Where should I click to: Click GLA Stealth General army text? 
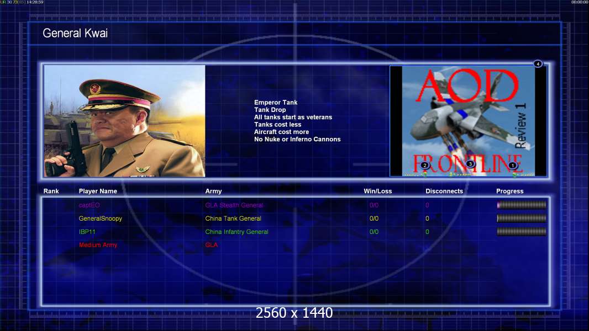pos(234,205)
